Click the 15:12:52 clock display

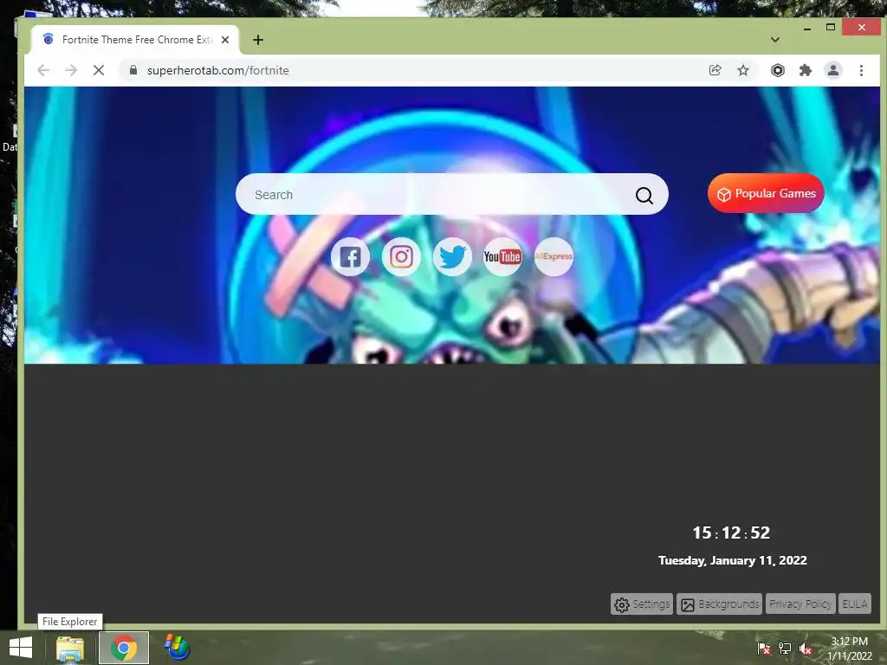click(731, 533)
